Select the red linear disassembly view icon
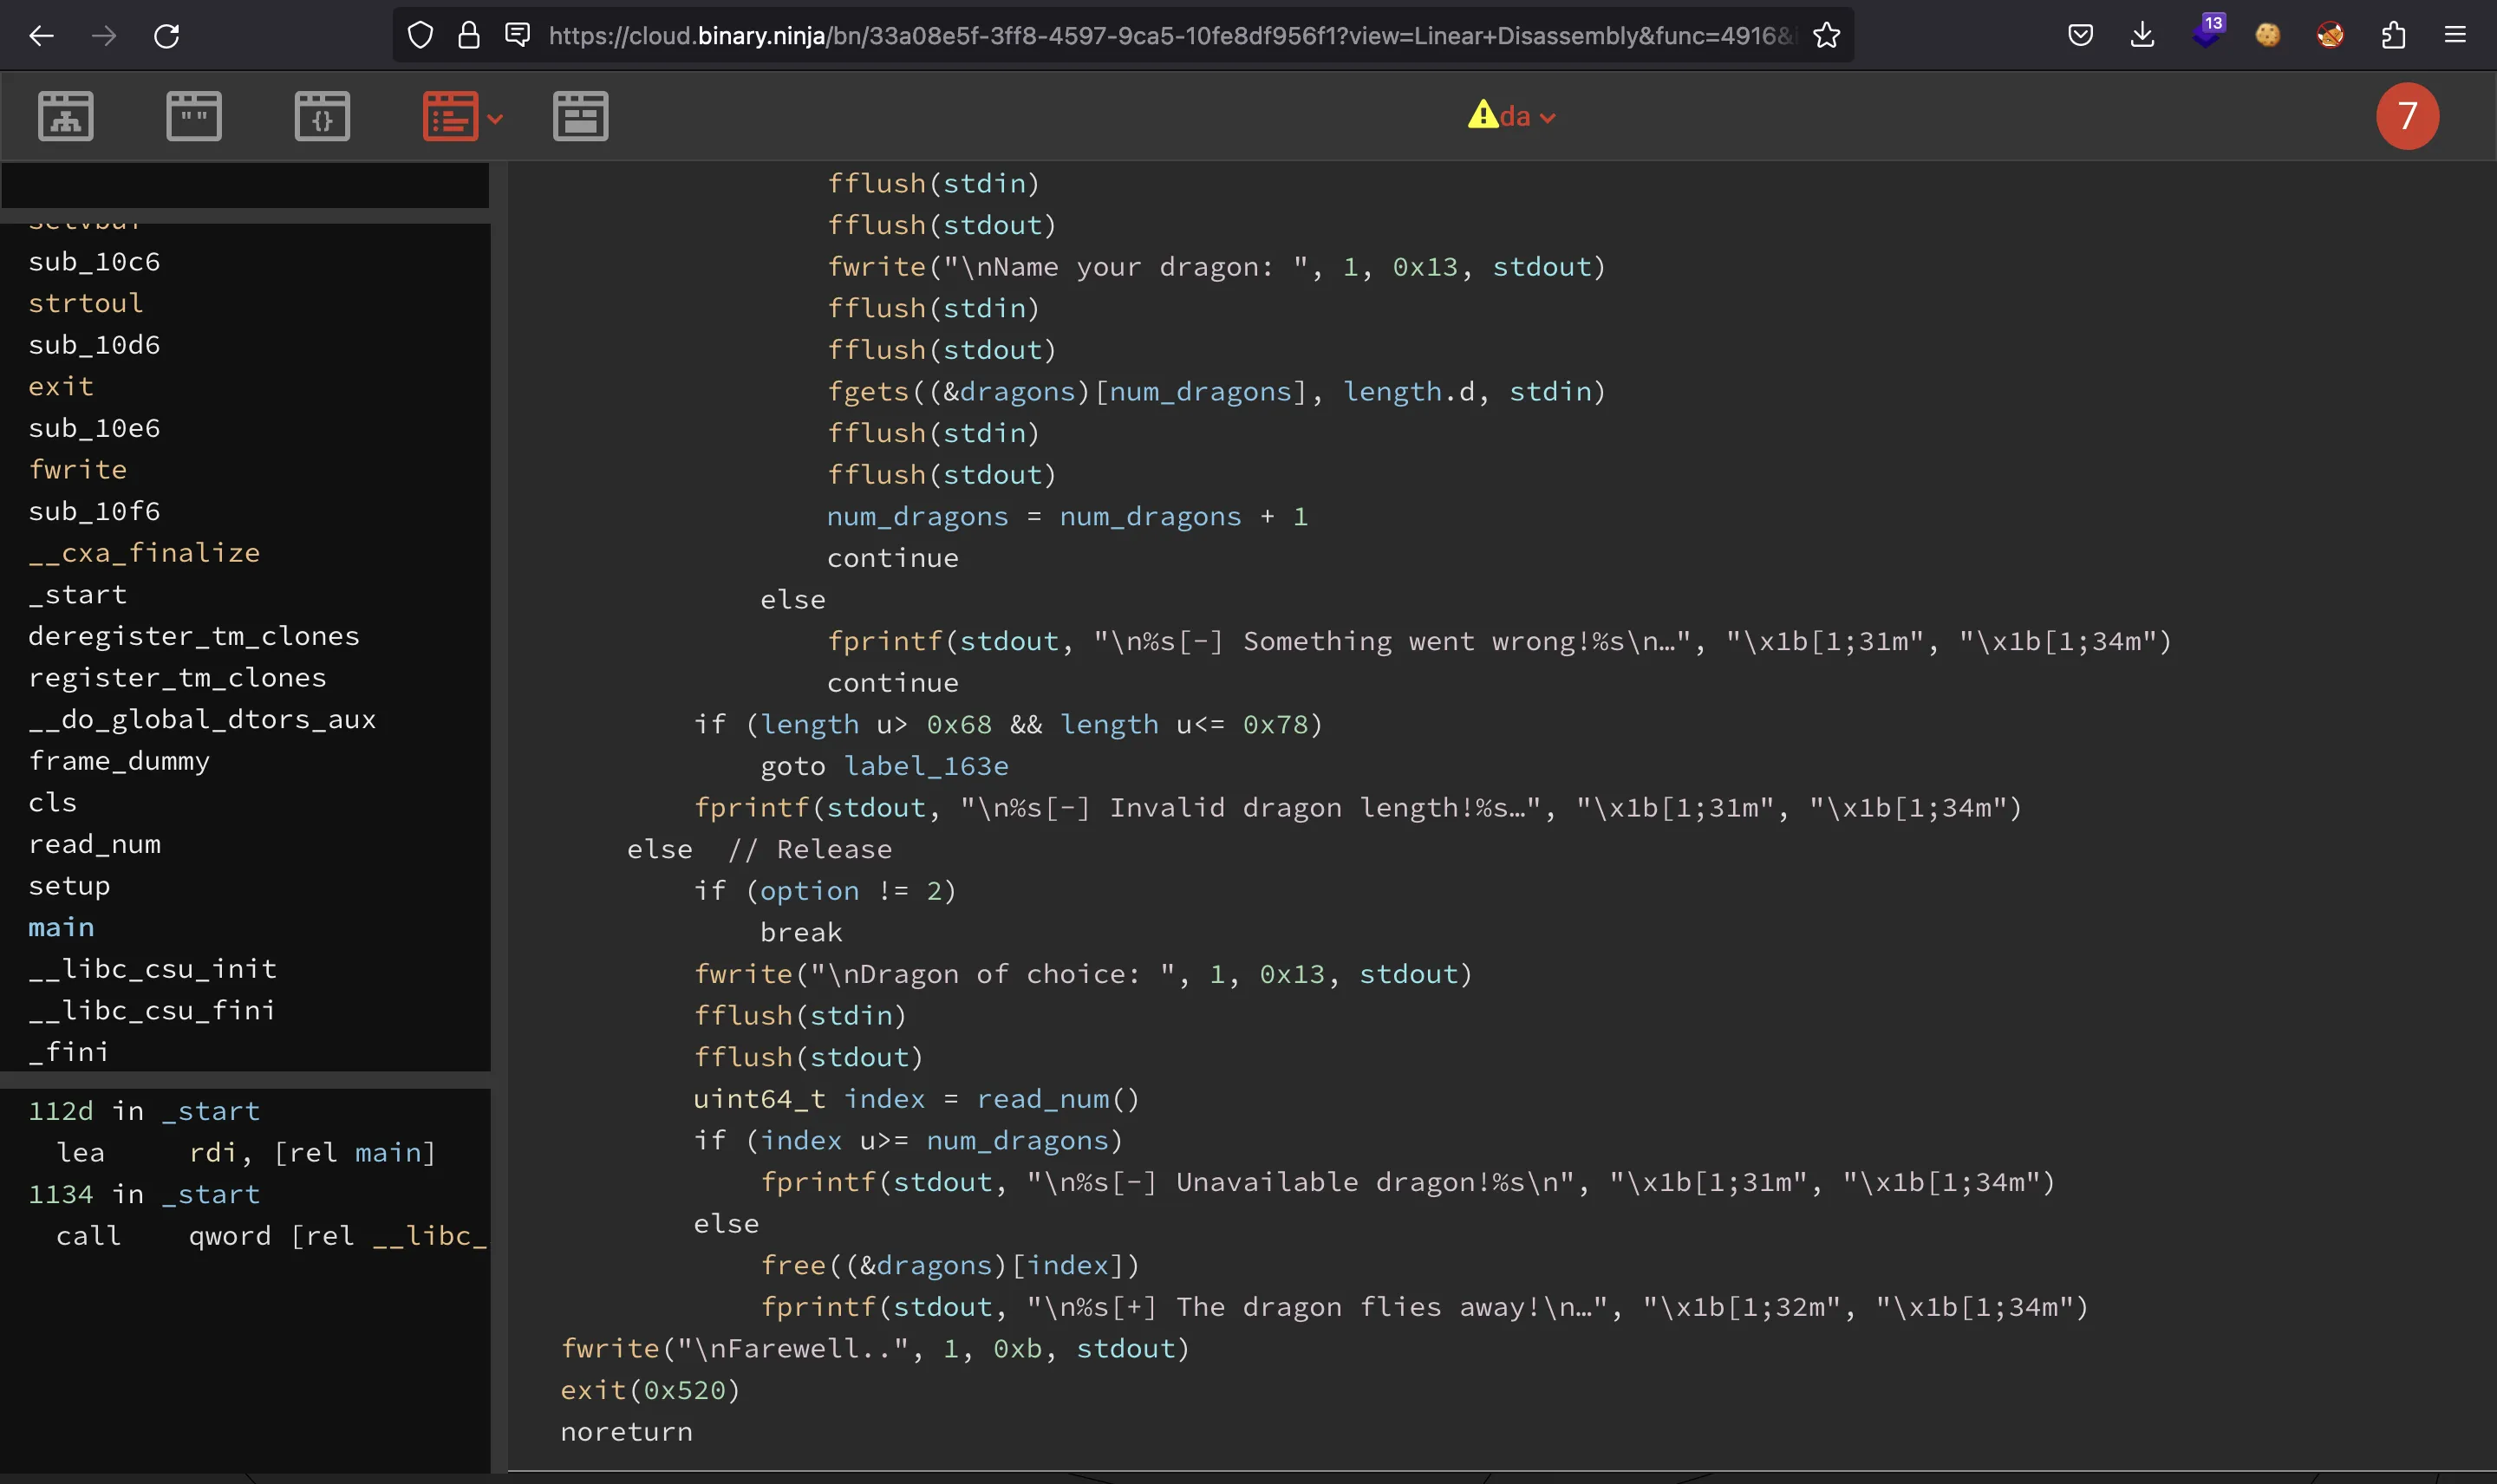The image size is (2497, 1484). [x=450, y=116]
